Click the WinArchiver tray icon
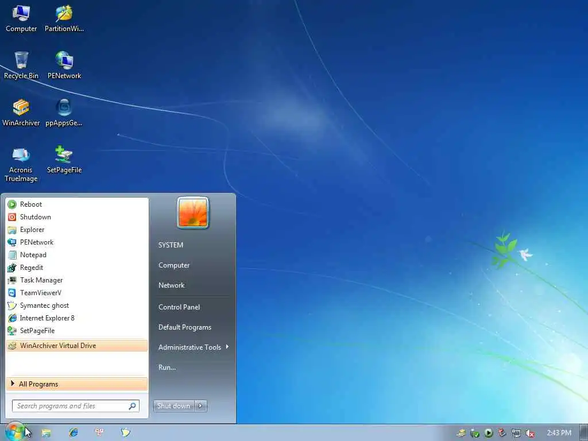This screenshot has width=588, height=441. (461, 433)
